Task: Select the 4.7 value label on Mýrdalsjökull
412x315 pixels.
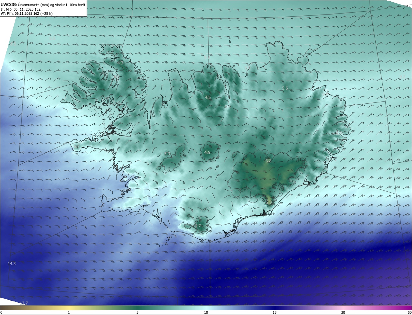Action: coord(198,226)
